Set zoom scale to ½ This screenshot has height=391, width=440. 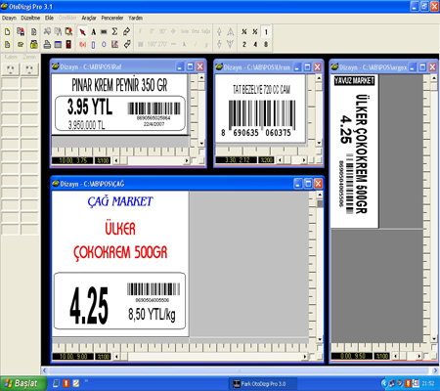255,31
